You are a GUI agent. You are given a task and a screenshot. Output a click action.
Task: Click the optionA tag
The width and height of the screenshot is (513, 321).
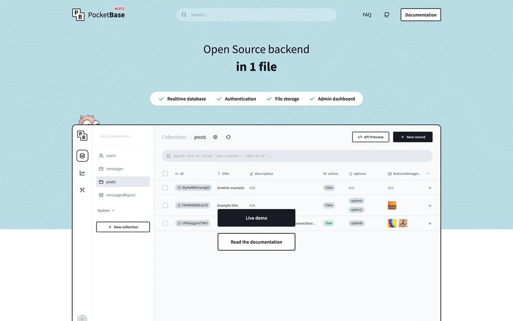click(356, 201)
